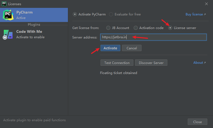Click the PyCharm logo icon in sidebar
The image size is (213, 128).
coord(8,15)
